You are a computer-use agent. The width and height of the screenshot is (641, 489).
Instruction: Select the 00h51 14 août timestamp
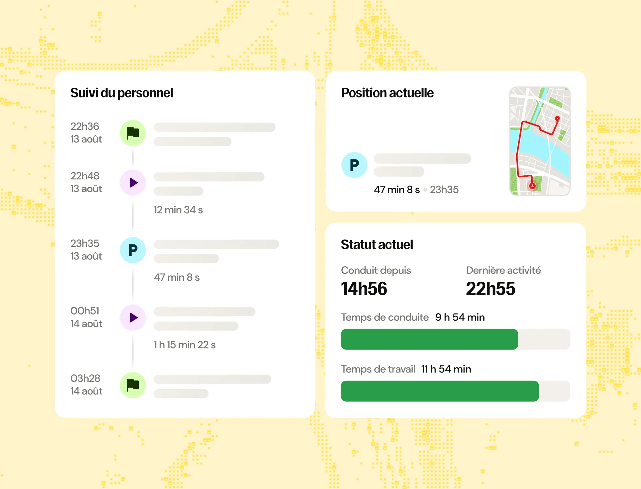[x=86, y=317]
